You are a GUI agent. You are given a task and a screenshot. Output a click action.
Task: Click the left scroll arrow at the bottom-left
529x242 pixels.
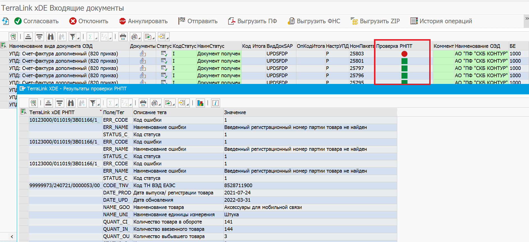(12, 237)
